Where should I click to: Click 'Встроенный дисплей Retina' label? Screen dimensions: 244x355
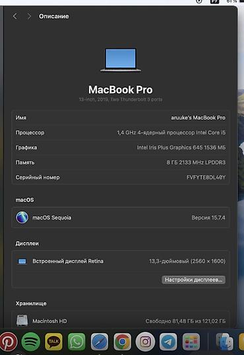(68, 261)
